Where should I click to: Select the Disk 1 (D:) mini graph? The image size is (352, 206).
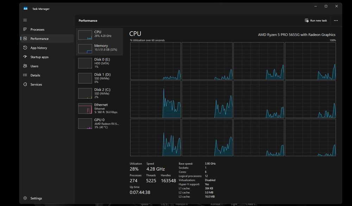tap(85, 78)
